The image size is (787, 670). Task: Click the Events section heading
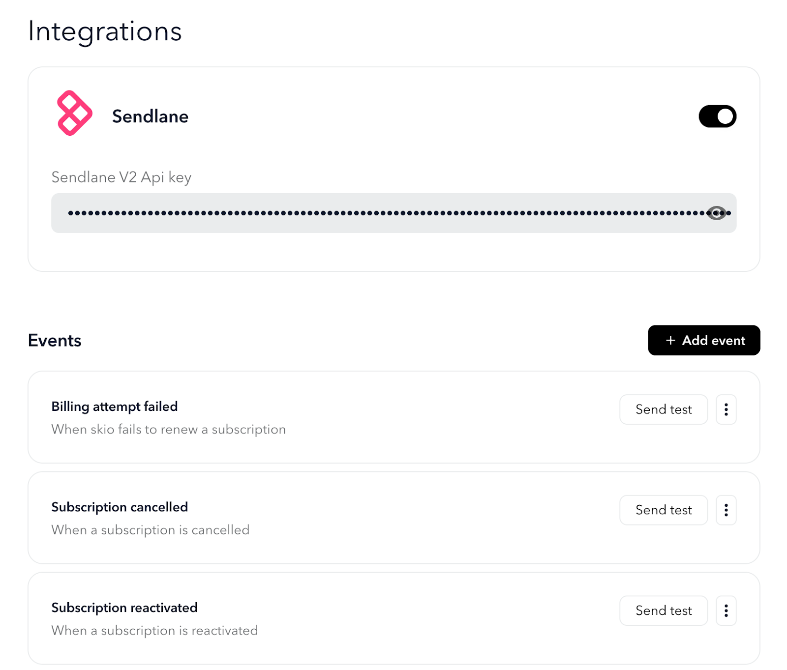[55, 340]
